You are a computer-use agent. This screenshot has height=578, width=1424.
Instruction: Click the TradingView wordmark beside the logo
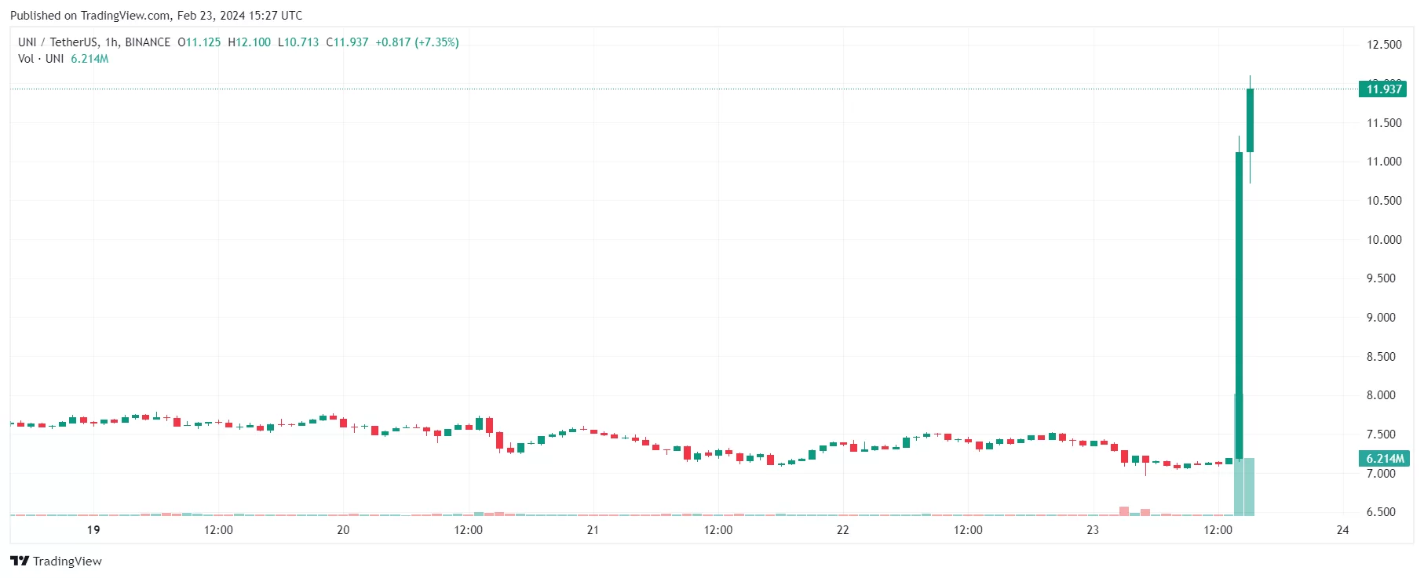(68, 561)
